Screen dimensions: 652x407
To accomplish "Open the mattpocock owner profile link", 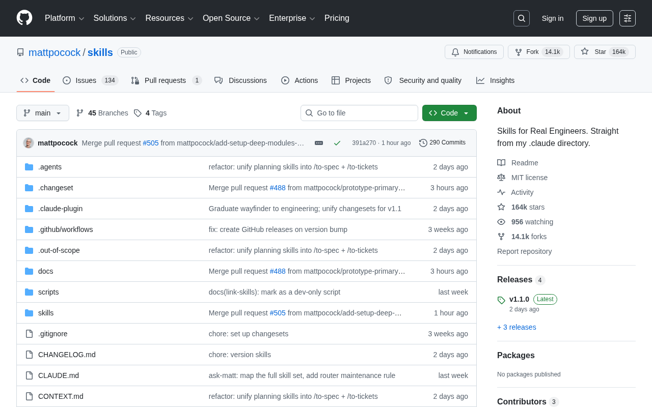I will tap(55, 52).
